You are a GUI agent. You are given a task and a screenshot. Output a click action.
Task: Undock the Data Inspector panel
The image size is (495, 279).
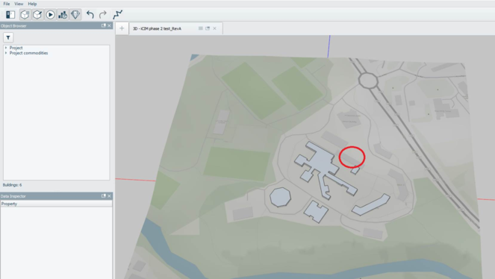click(103, 195)
